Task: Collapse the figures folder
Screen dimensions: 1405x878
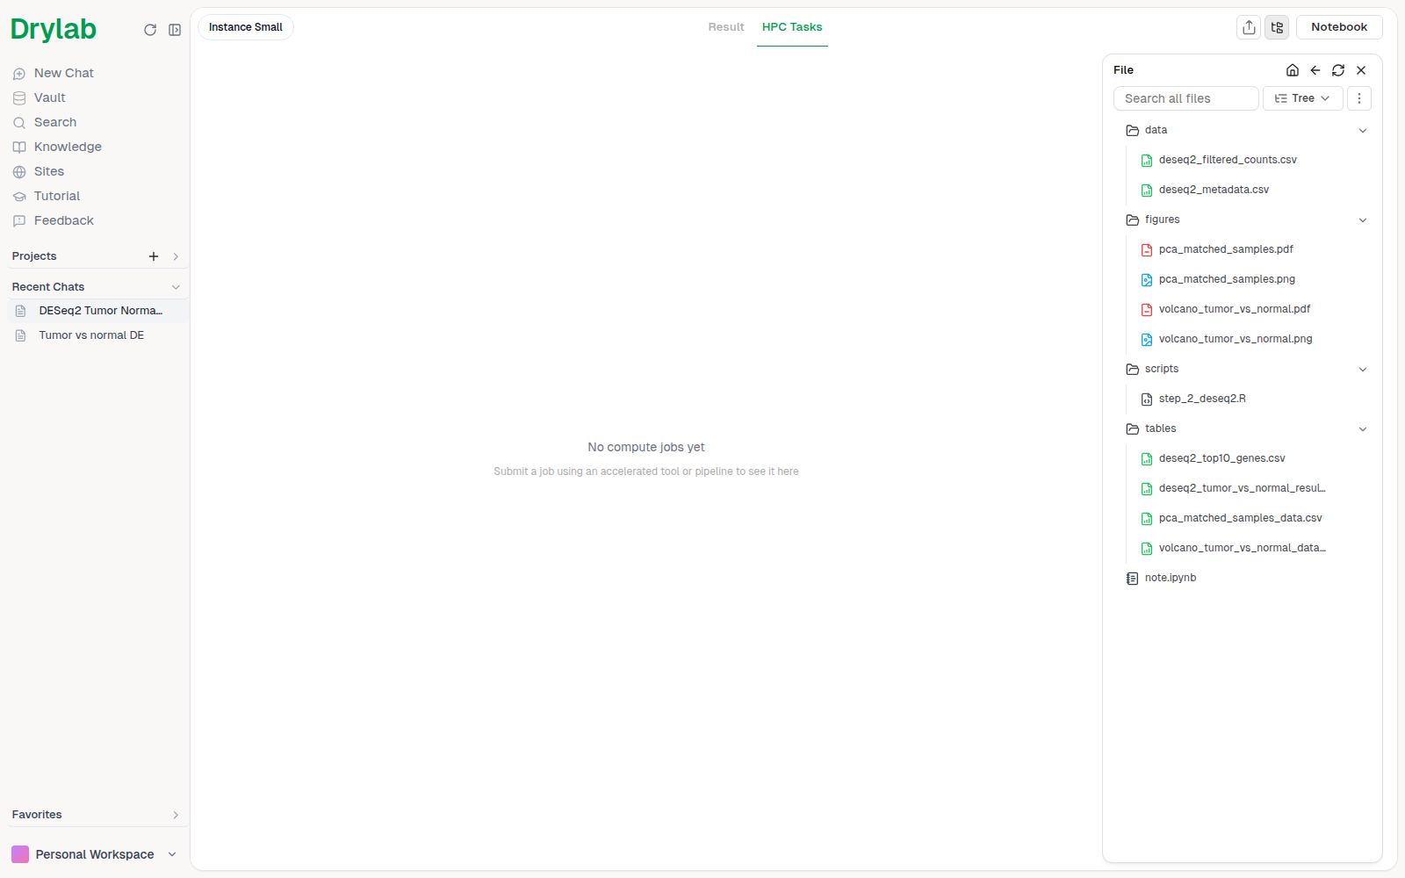Action: [x=1363, y=220]
